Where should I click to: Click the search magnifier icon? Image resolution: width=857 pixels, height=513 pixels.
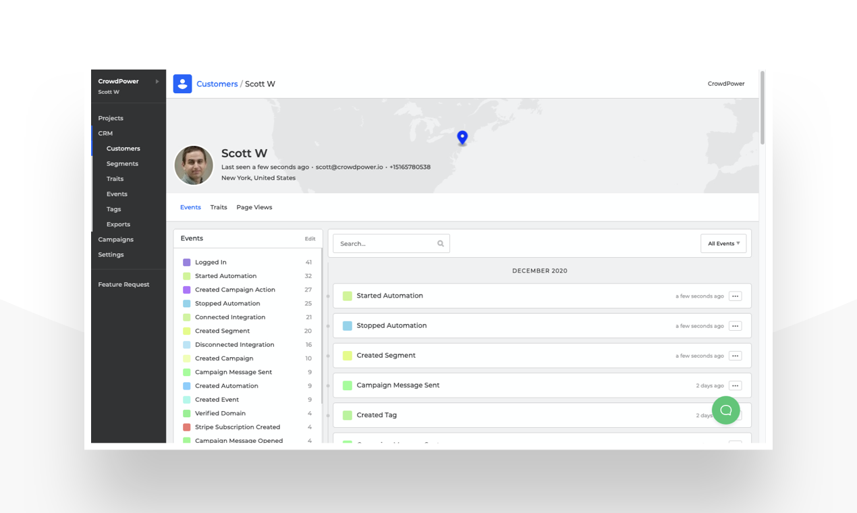[441, 244]
